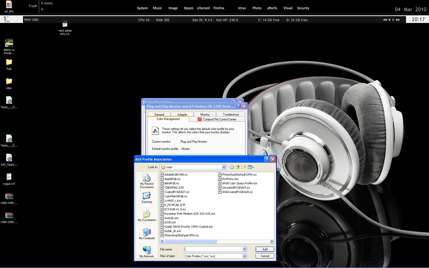Open the Music launcher in top bar

157,8
